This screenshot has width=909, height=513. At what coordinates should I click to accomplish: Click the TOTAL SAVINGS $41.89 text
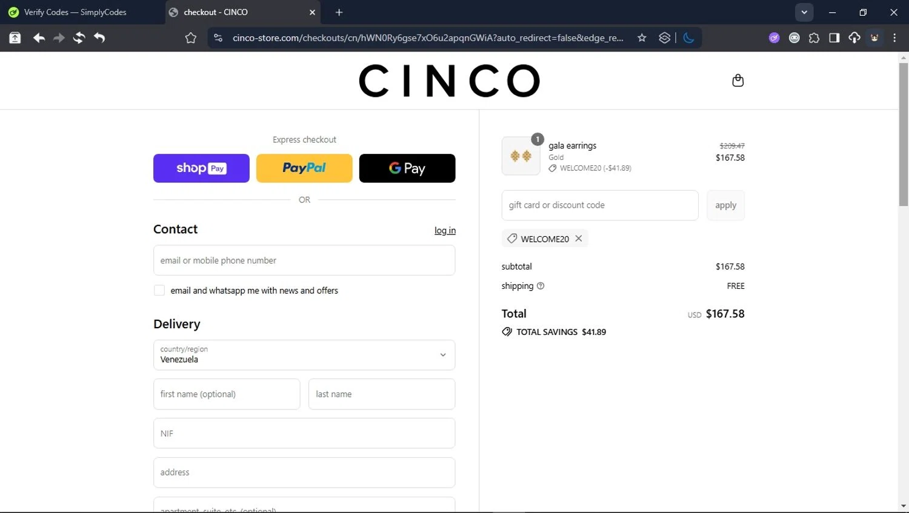561,332
